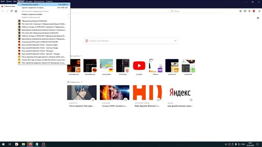
Task: Show the sidebar via the toolbar sidebar icon
Action: pyautogui.click(x=245, y=11)
